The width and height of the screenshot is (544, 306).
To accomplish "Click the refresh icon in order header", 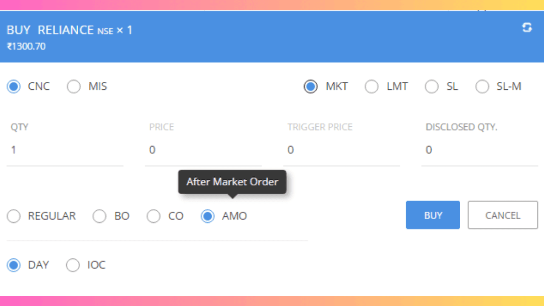I will [x=527, y=28].
